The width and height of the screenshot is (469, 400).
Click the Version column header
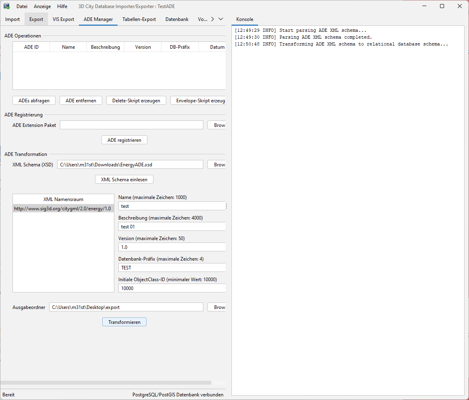[x=143, y=47]
